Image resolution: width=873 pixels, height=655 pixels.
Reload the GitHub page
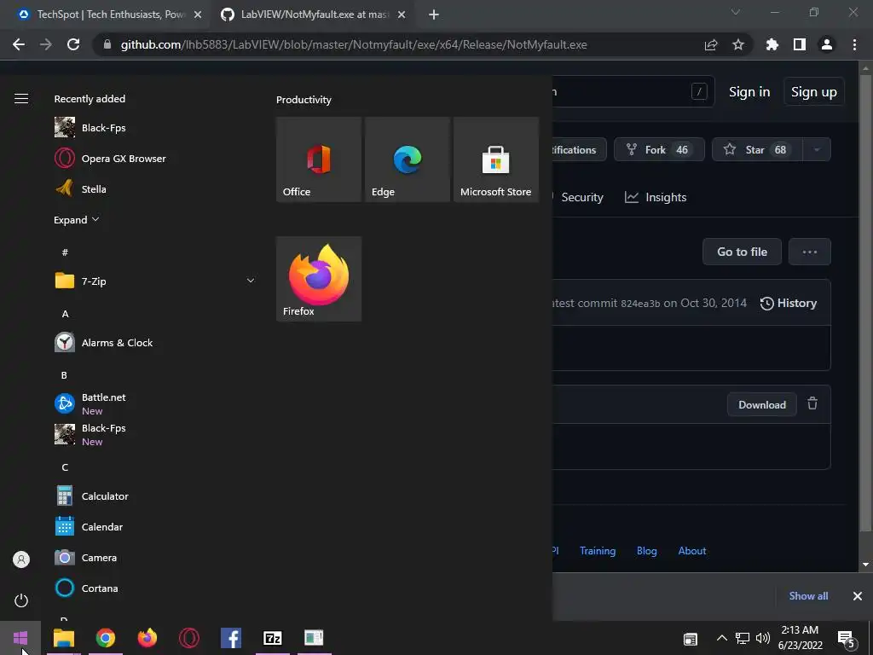73,44
